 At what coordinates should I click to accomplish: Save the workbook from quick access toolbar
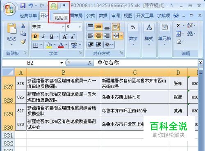23,6
